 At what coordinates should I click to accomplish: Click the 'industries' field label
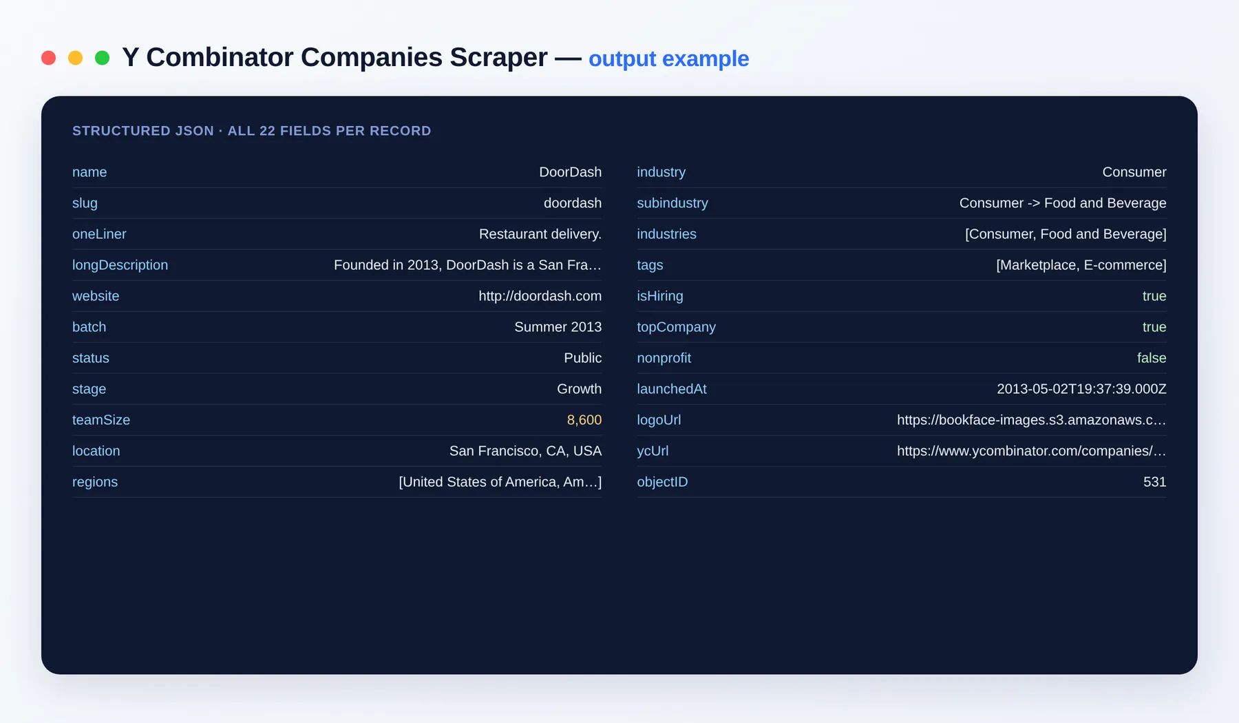tap(666, 234)
